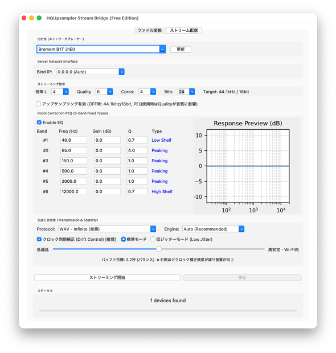Click band #6 Gain field
336x353 pixels.
click(108, 191)
